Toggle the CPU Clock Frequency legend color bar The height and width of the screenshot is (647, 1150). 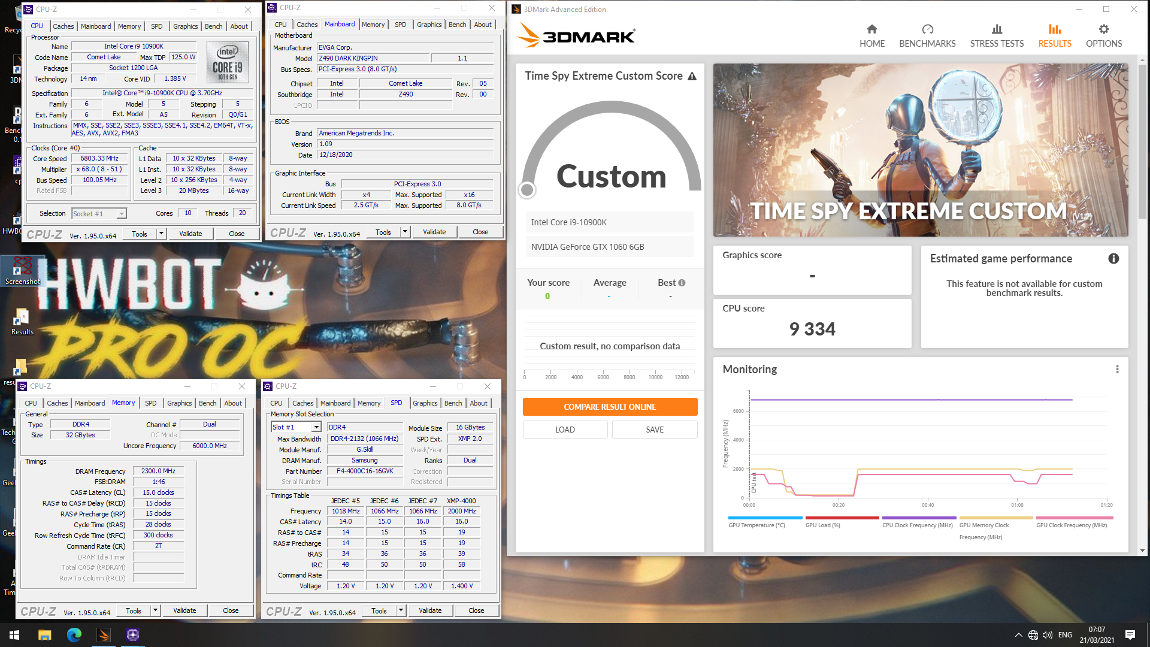coord(919,518)
